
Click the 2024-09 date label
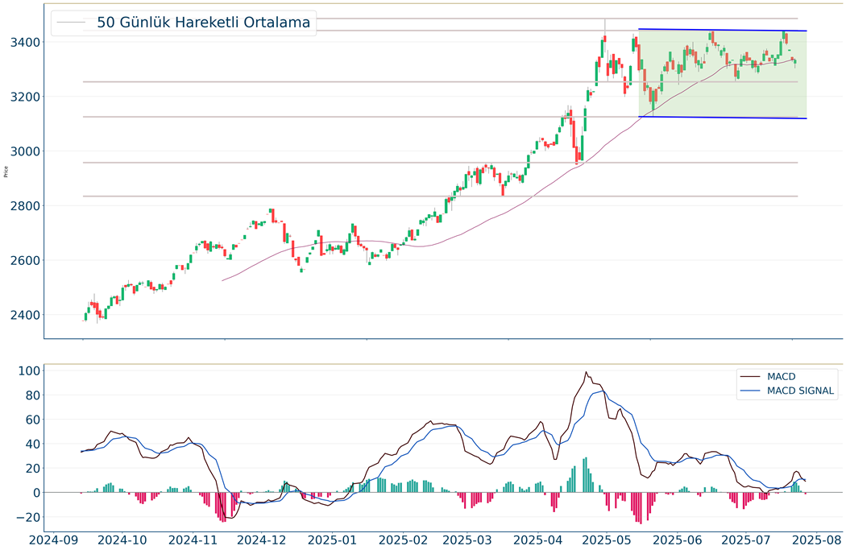53,540
